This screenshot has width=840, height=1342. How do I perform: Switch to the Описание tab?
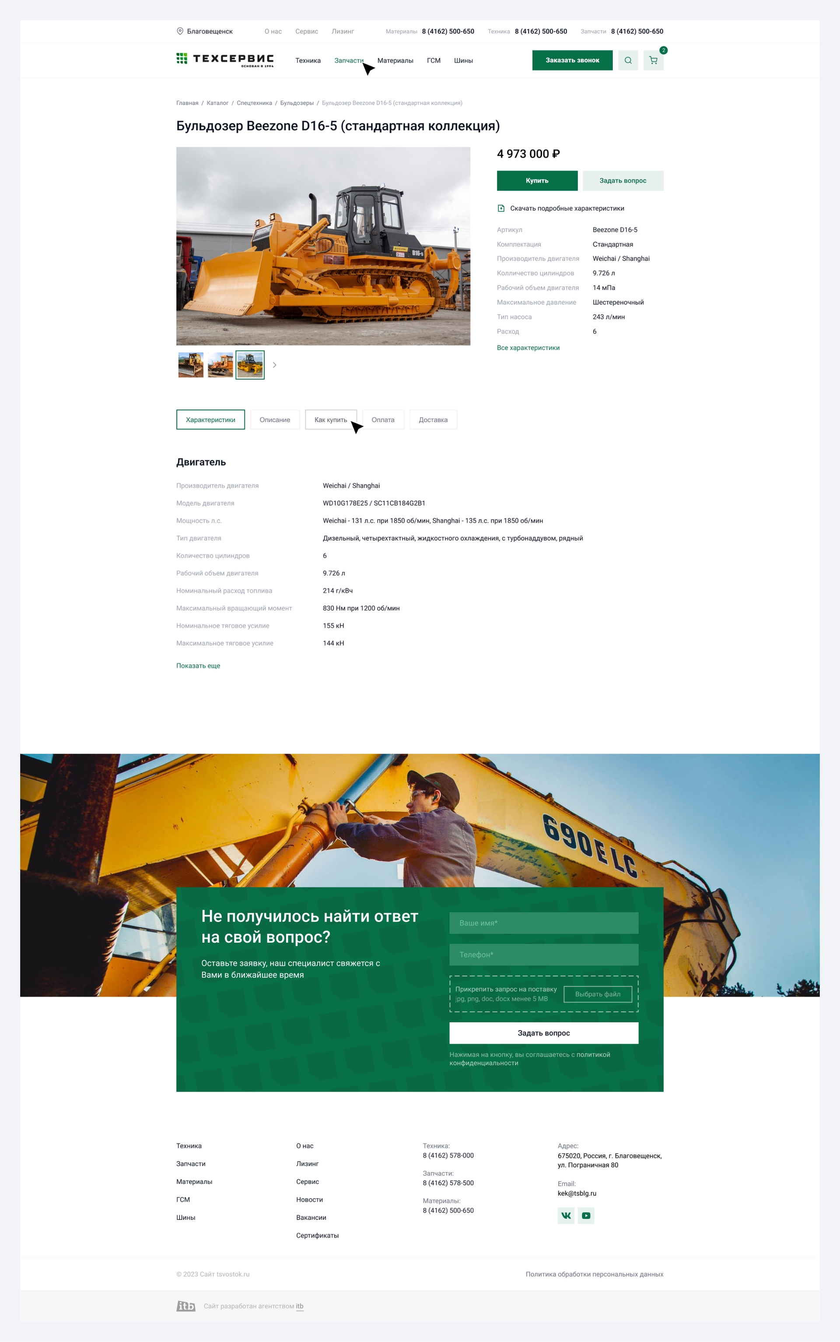pos(275,420)
